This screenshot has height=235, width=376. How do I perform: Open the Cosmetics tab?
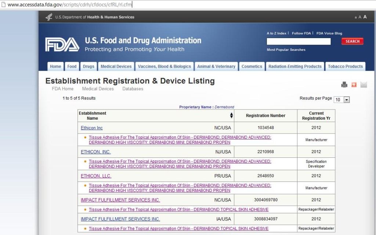coord(252,67)
